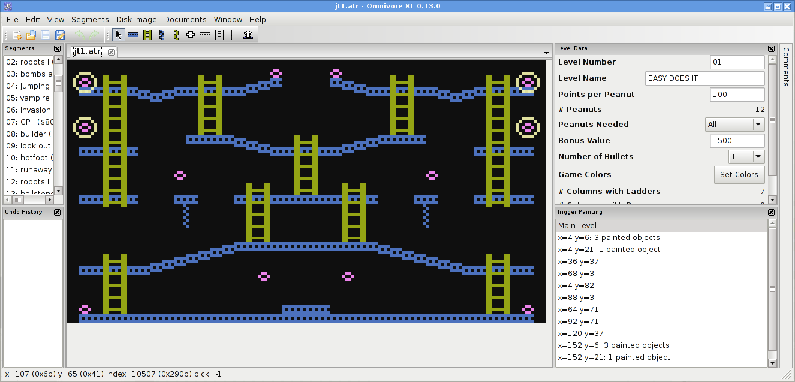Click the Level Name field
Image resolution: width=795 pixels, height=382 pixels.
click(705, 78)
